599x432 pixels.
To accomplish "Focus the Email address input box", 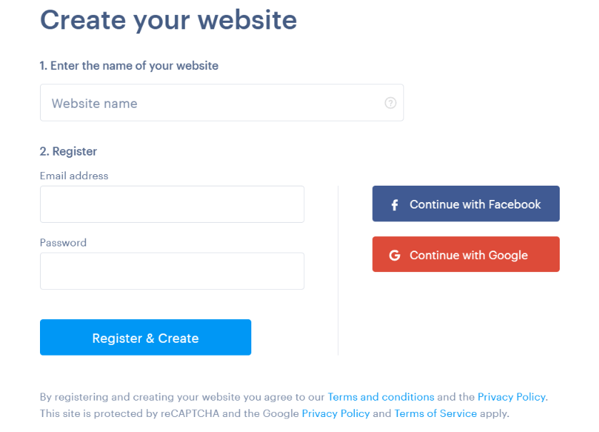I will [x=171, y=204].
